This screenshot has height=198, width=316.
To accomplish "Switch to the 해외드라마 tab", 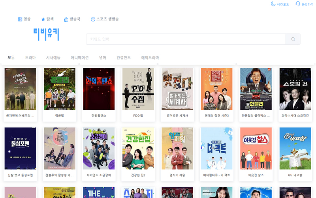I will click(x=150, y=57).
